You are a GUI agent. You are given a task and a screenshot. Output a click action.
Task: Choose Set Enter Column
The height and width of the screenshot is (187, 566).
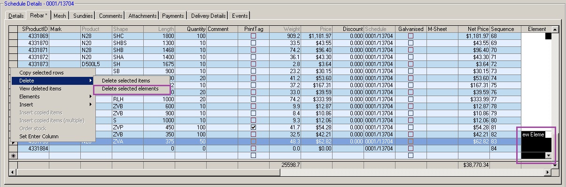pyautogui.click(x=53, y=136)
